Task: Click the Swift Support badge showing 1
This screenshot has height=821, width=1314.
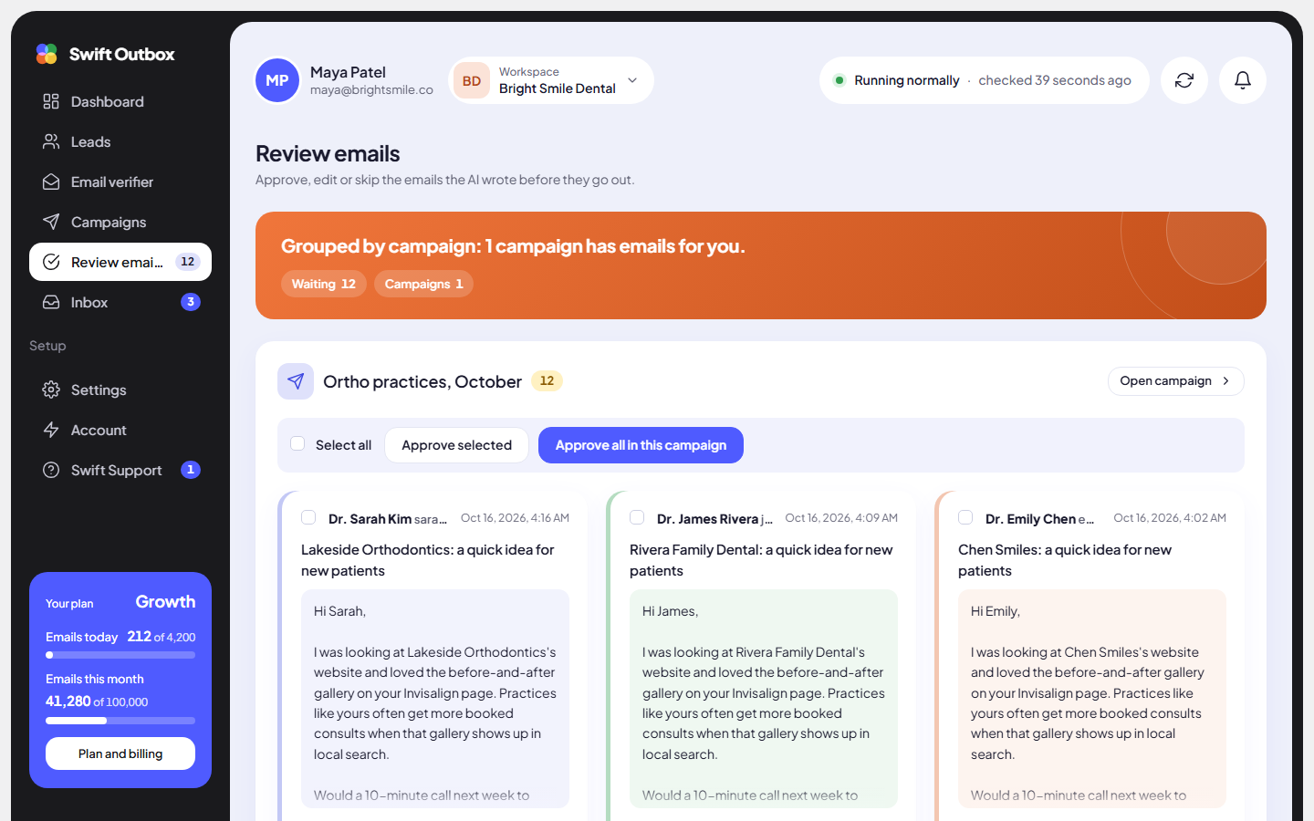Action: coord(191,470)
